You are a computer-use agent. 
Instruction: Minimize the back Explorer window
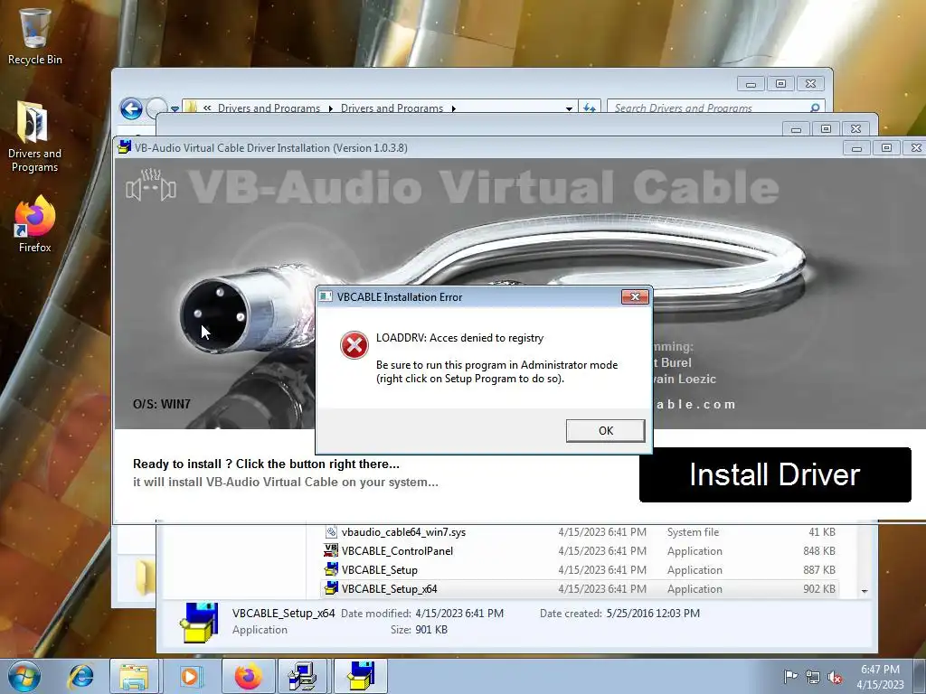(x=751, y=84)
